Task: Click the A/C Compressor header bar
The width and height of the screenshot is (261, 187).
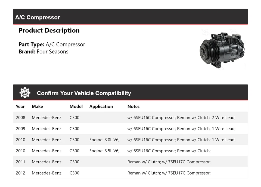Action: 130,17
